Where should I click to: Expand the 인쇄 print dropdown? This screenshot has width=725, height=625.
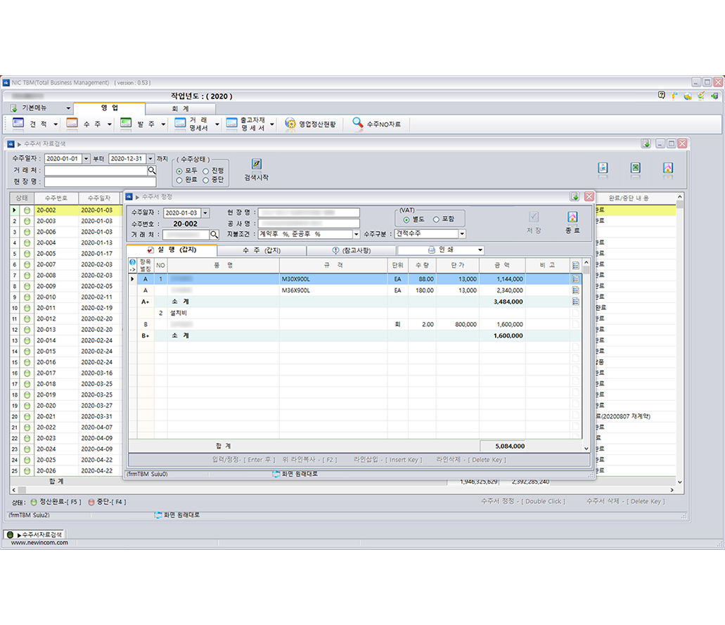tap(480, 250)
